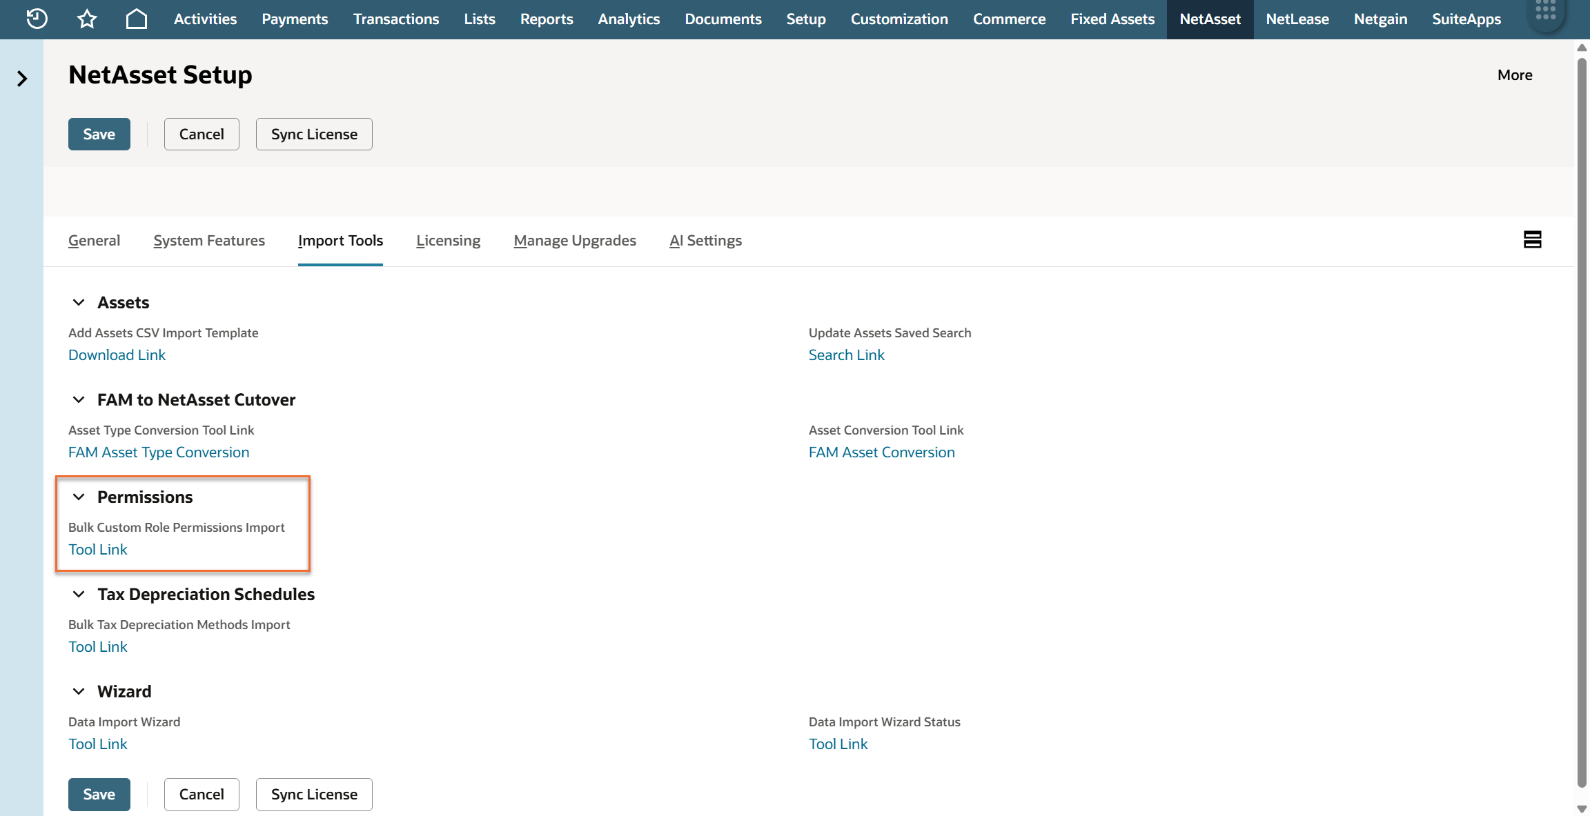Open Bulk Custom Role Permissions Tool Link
Image resolution: width=1590 pixels, height=816 pixels.
pos(98,549)
